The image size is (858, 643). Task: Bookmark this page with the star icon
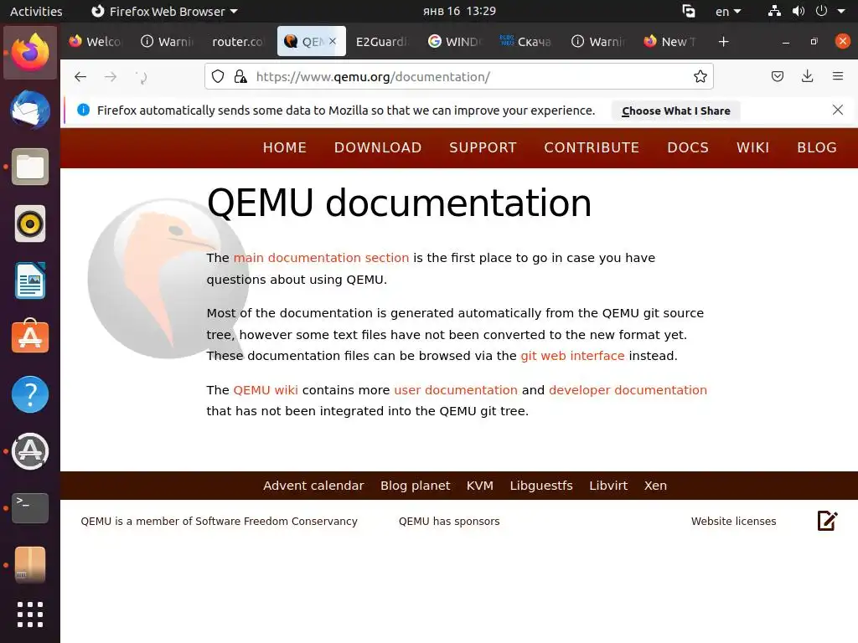[700, 76]
